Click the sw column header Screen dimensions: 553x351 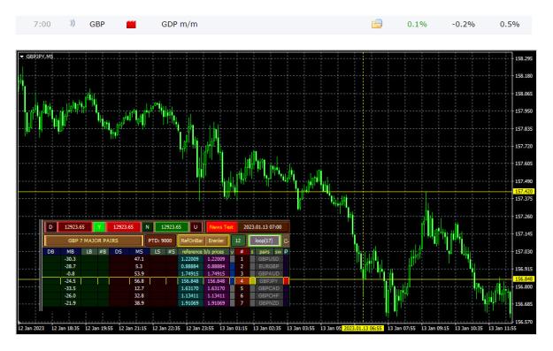pos(278,252)
